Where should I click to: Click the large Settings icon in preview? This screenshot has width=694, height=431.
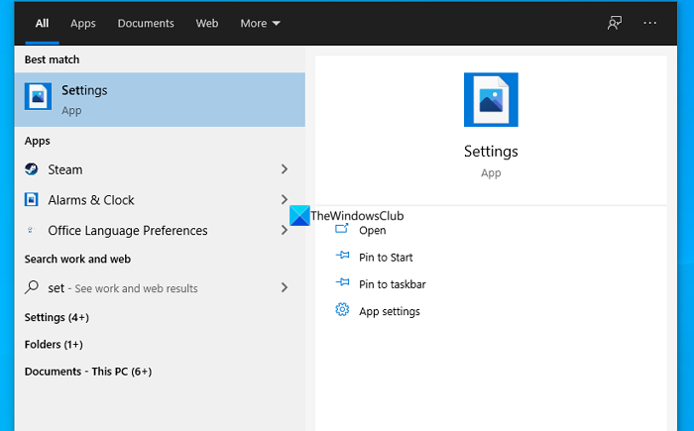491,99
